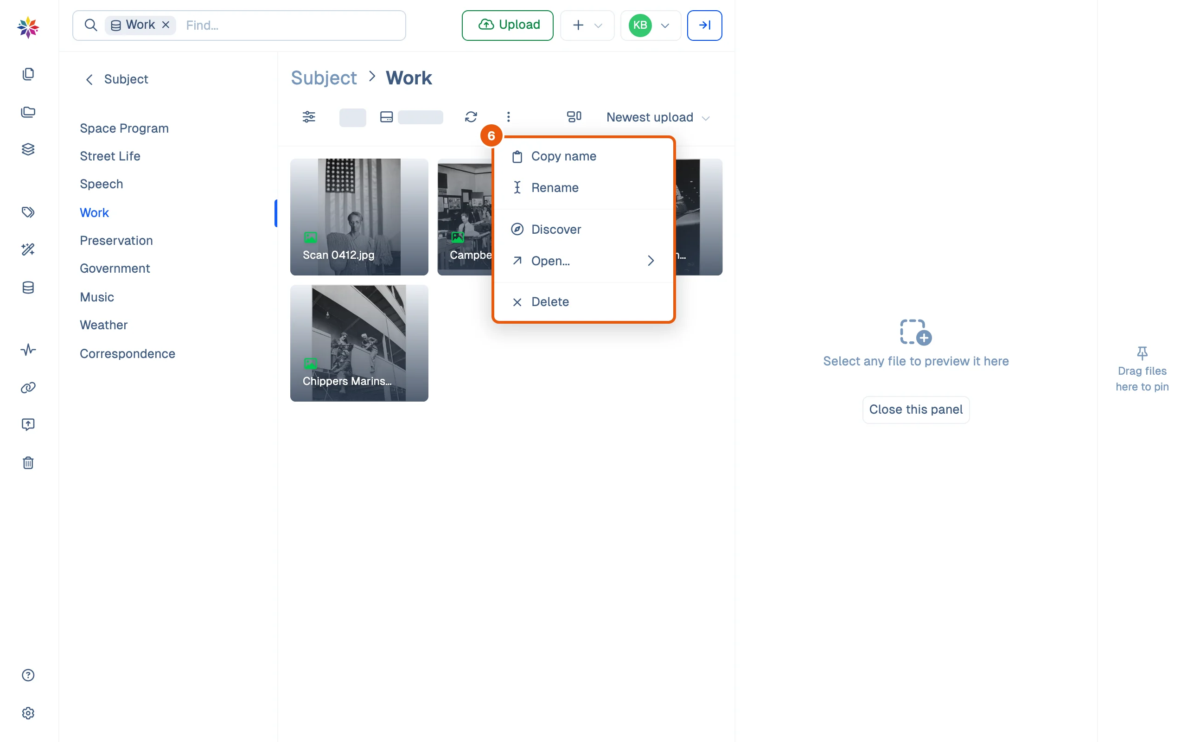
Task: Open the three-dot more options menu
Action: pos(508,117)
